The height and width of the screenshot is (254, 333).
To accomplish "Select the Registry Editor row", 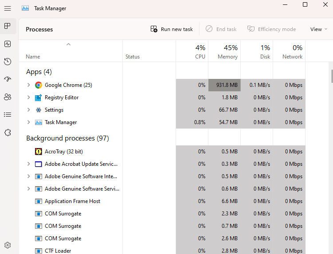I will [162, 98].
